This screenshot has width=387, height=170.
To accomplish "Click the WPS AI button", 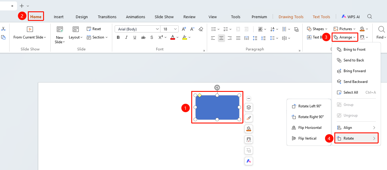I will pos(350,17).
